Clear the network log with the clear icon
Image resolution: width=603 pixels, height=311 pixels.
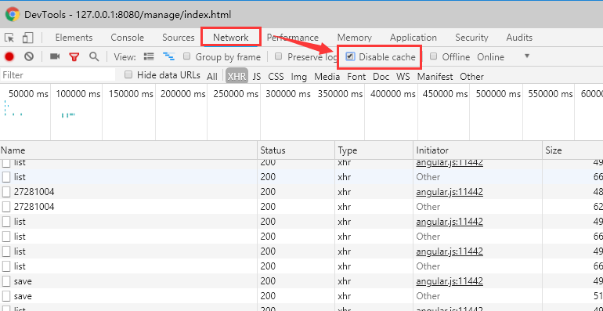point(29,57)
